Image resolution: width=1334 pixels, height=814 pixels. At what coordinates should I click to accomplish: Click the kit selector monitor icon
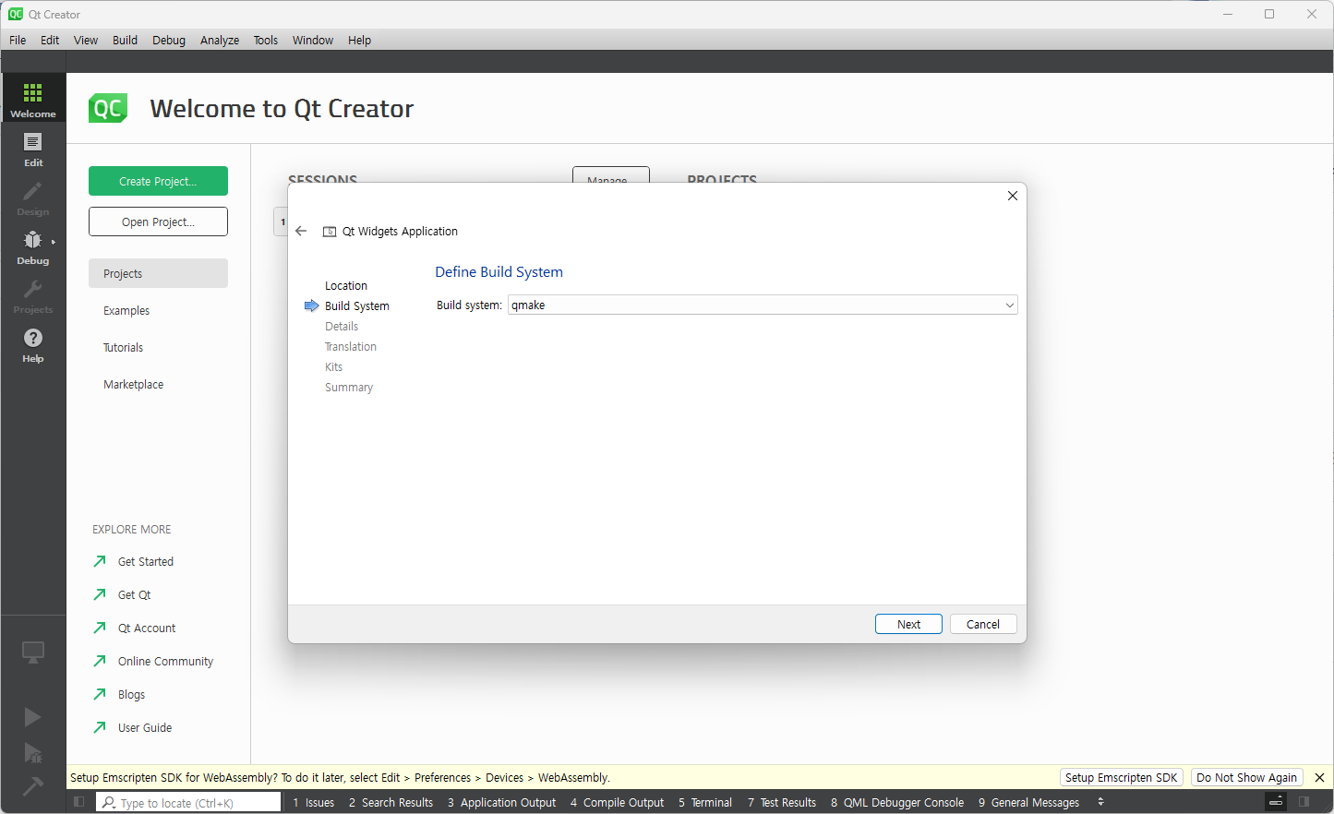click(33, 652)
